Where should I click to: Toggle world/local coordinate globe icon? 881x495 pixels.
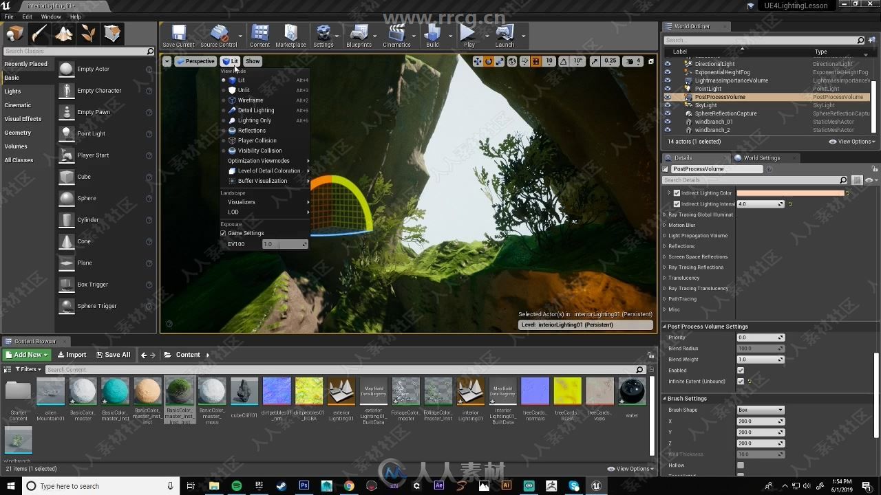(512, 61)
